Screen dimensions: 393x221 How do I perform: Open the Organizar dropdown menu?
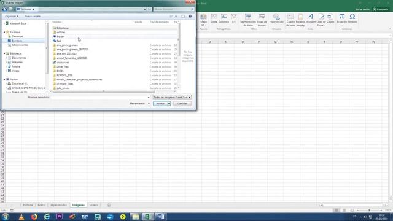coord(12,17)
